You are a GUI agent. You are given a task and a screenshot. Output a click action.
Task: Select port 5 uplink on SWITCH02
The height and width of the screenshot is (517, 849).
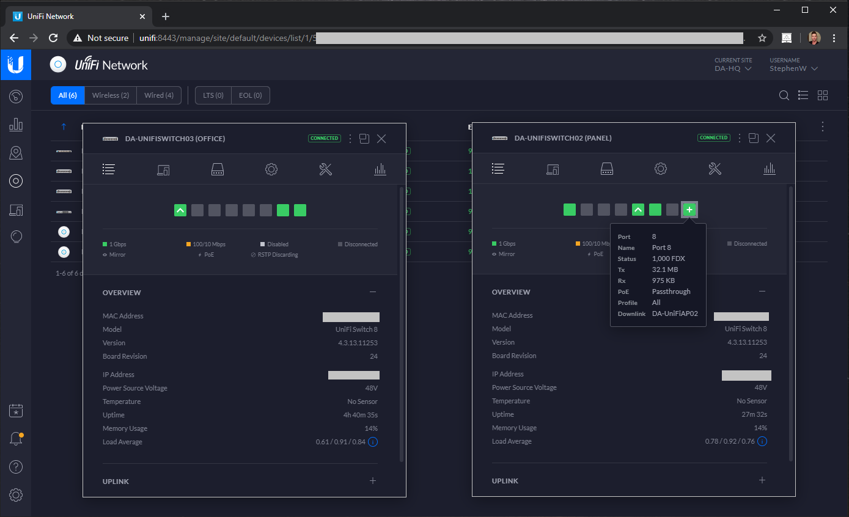(638, 210)
